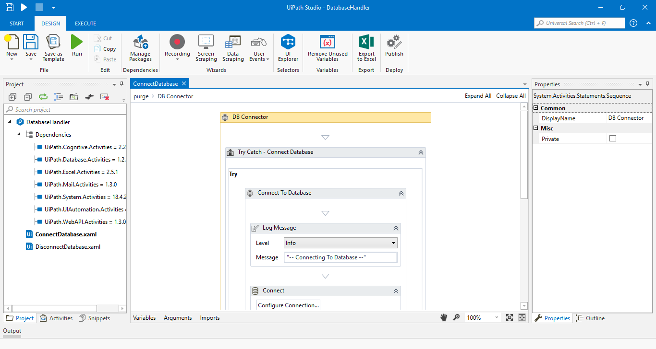Image resolution: width=656 pixels, height=349 pixels.
Task: Switch to the EXECUTE ribbon tab
Action: pos(85,23)
